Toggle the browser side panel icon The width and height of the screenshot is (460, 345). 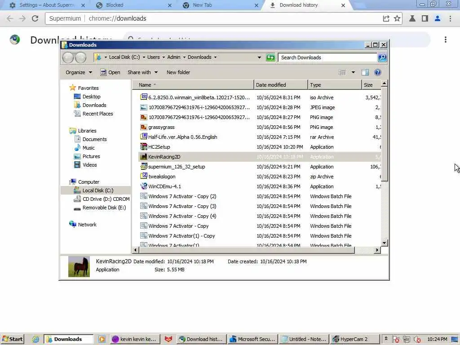pyautogui.click(x=425, y=18)
